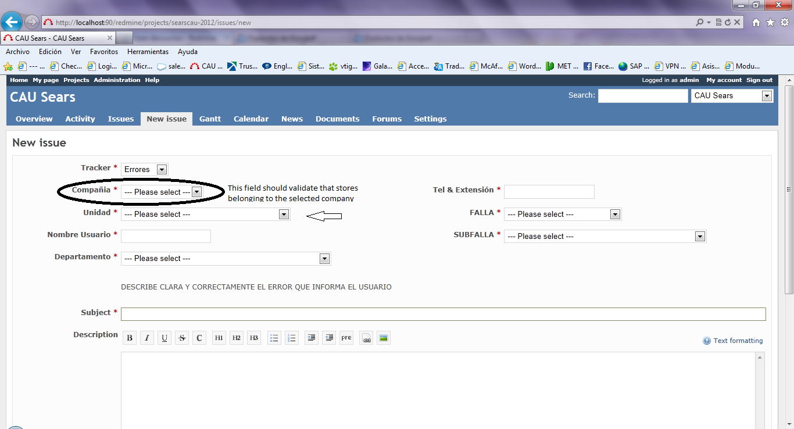Insert unordered bullet list
The height and width of the screenshot is (429, 794).
pyautogui.click(x=274, y=338)
